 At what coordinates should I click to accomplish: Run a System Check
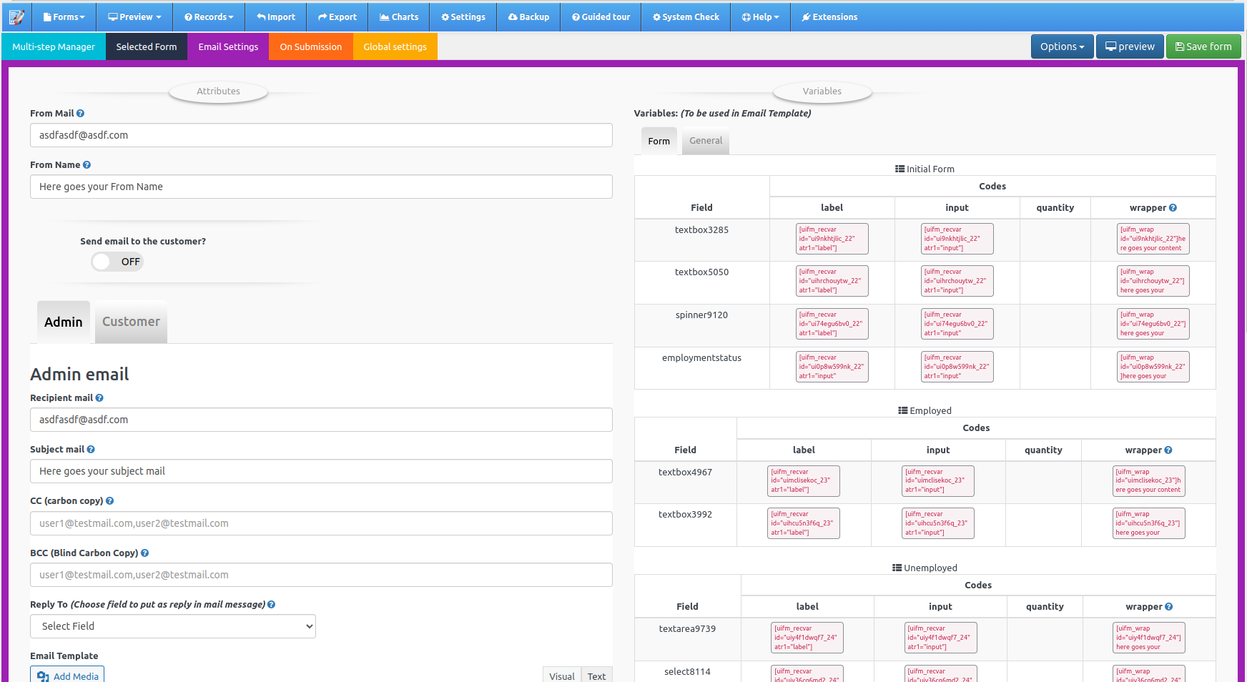click(685, 16)
